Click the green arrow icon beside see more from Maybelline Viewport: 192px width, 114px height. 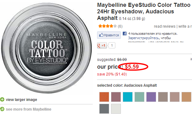point(2,109)
